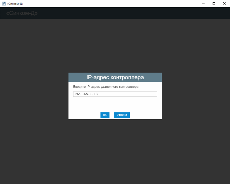Click the blank white area above the OK button
Image resolution: width=230 pixels, height=184 pixels.
115,104
